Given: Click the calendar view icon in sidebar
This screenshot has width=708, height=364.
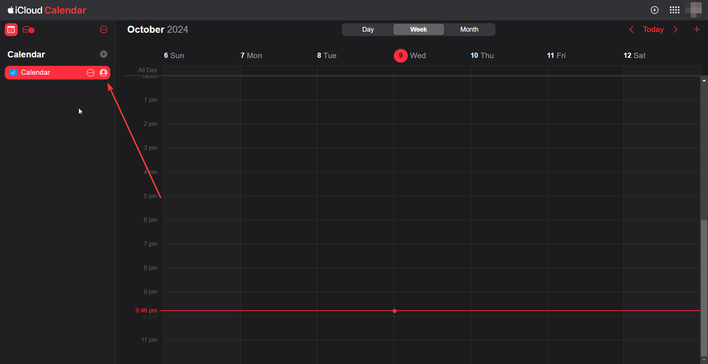Looking at the screenshot, I should point(11,30).
